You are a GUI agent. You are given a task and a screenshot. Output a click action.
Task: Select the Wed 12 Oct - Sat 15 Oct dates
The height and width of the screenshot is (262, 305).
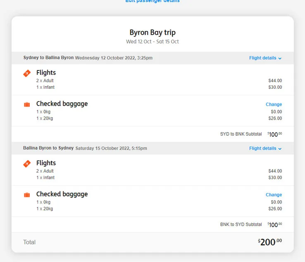152,42
